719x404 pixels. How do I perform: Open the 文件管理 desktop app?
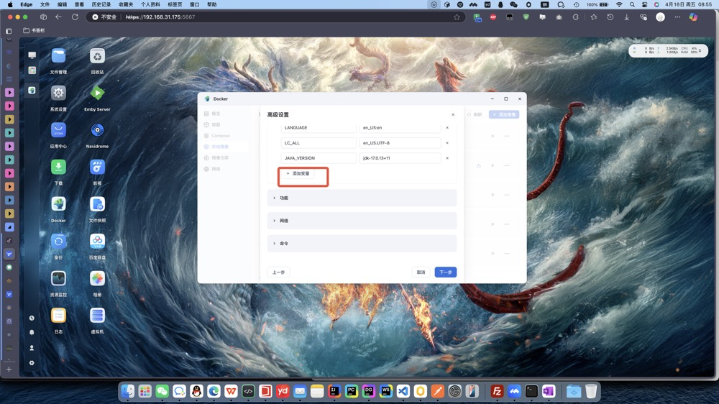(x=58, y=56)
